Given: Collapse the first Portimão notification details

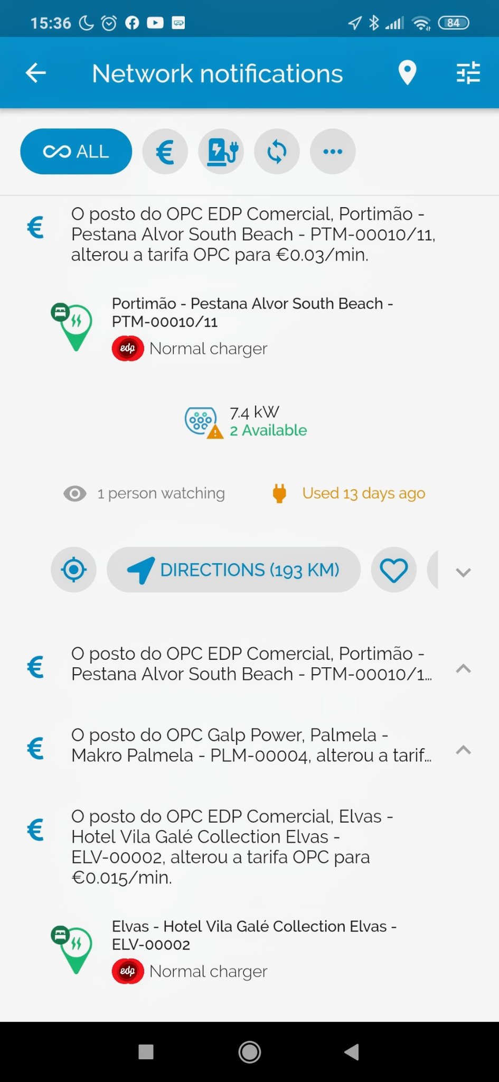Looking at the screenshot, I should click(463, 572).
